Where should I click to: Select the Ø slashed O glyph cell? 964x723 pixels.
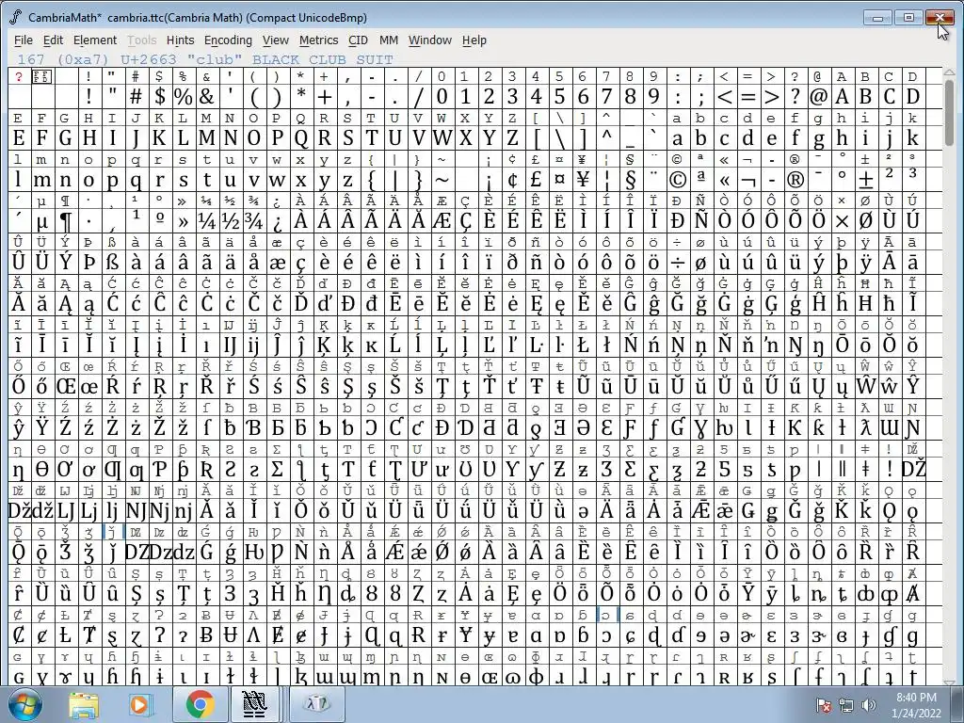coord(866,220)
